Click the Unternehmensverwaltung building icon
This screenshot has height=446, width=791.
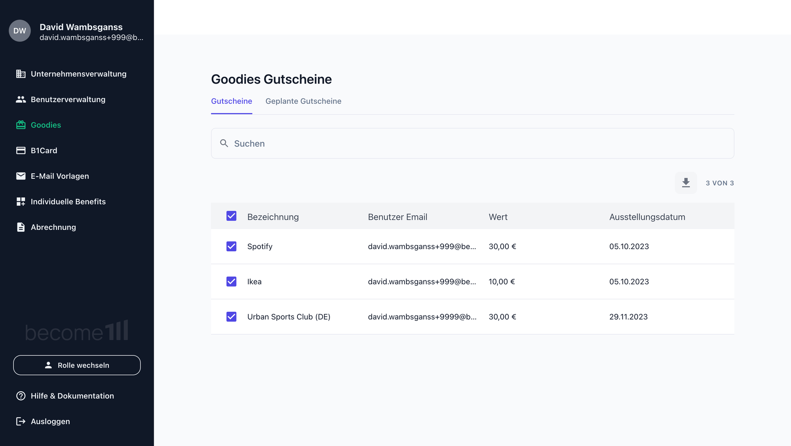[x=21, y=74]
